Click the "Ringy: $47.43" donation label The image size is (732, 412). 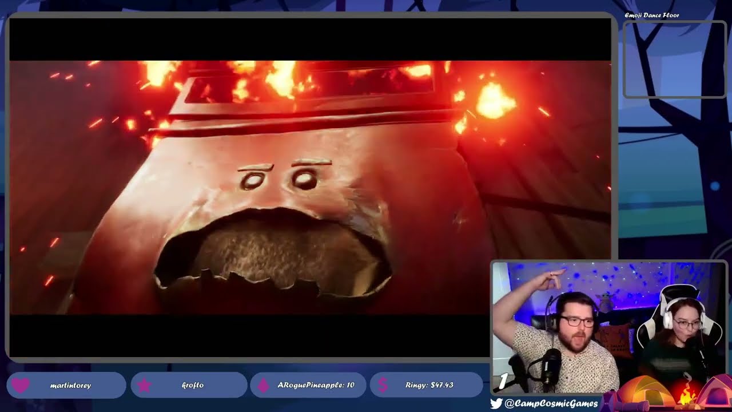pyautogui.click(x=429, y=386)
